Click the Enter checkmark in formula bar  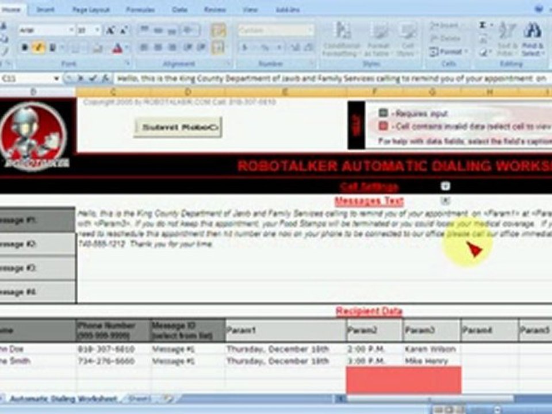[93, 79]
